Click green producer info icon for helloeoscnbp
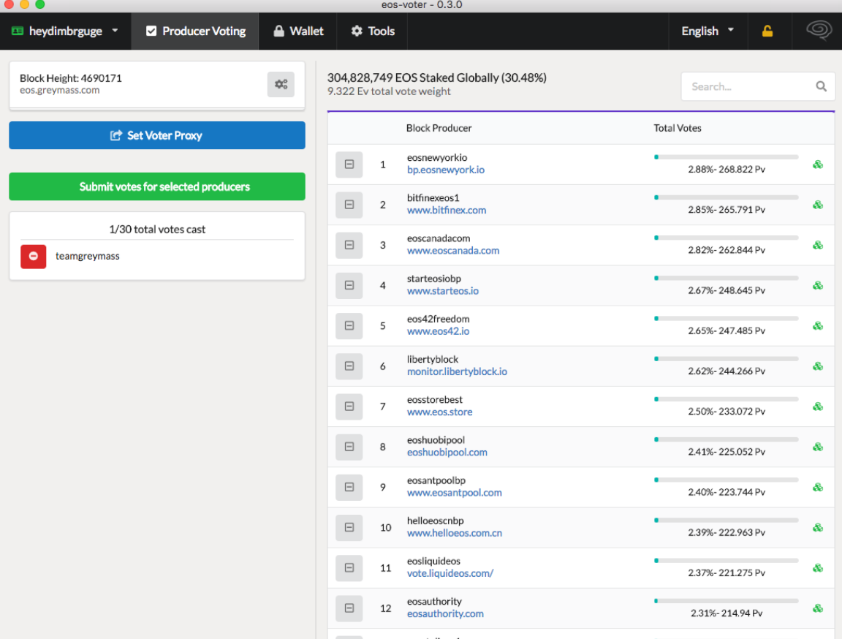The image size is (842, 639). click(818, 528)
